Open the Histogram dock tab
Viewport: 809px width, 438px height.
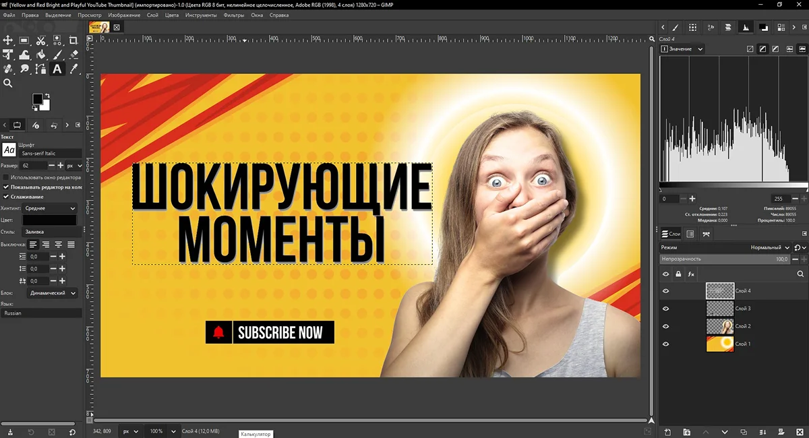(745, 28)
